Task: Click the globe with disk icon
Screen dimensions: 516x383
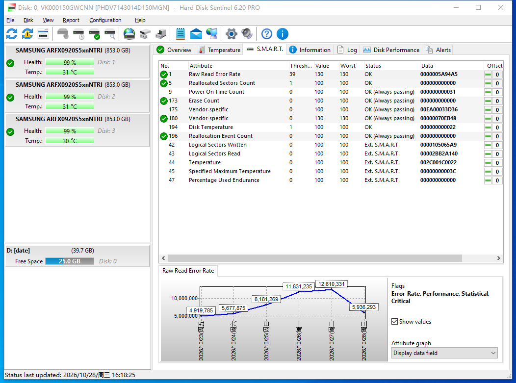Action: click(x=129, y=34)
